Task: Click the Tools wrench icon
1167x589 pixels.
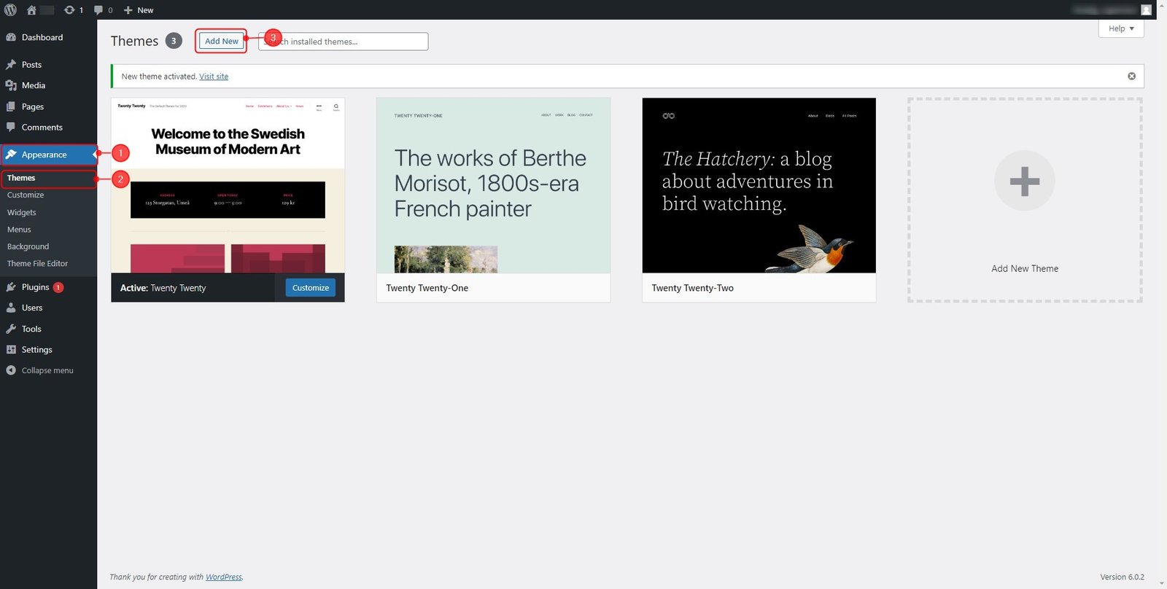Action: pos(11,329)
